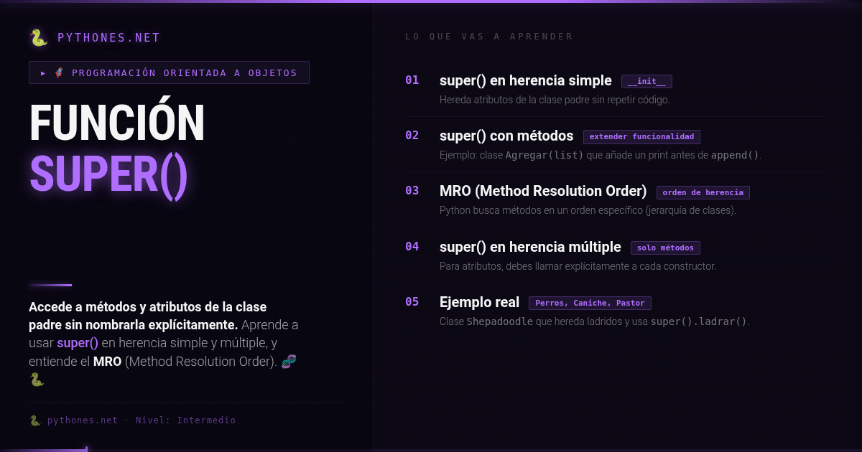Click the DNA emoji after the MRO description
Screen dimensions: 862x452
tap(288, 362)
